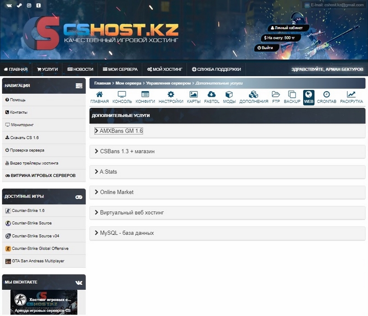Open Витрина игровых серверов link
This screenshot has width=368, height=316.
pos(40,176)
